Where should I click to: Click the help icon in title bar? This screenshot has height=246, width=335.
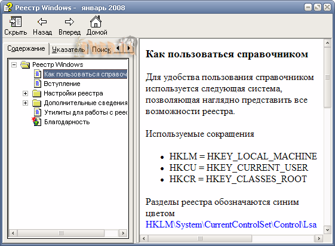[8, 7]
